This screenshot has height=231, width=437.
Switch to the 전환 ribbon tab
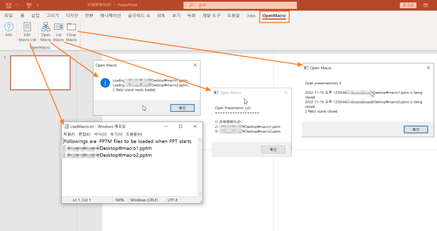coord(89,16)
